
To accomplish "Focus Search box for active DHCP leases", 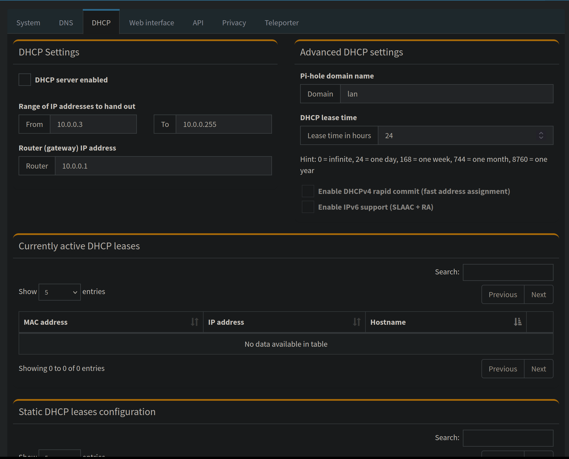I will 508,272.
